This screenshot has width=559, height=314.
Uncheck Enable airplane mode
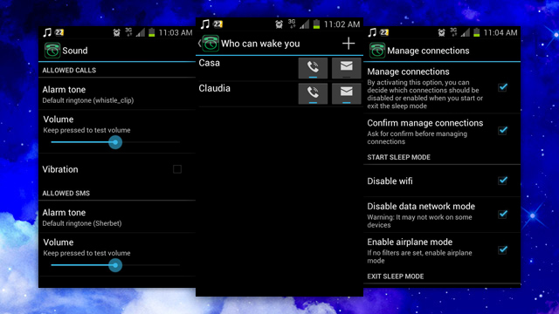[503, 249]
